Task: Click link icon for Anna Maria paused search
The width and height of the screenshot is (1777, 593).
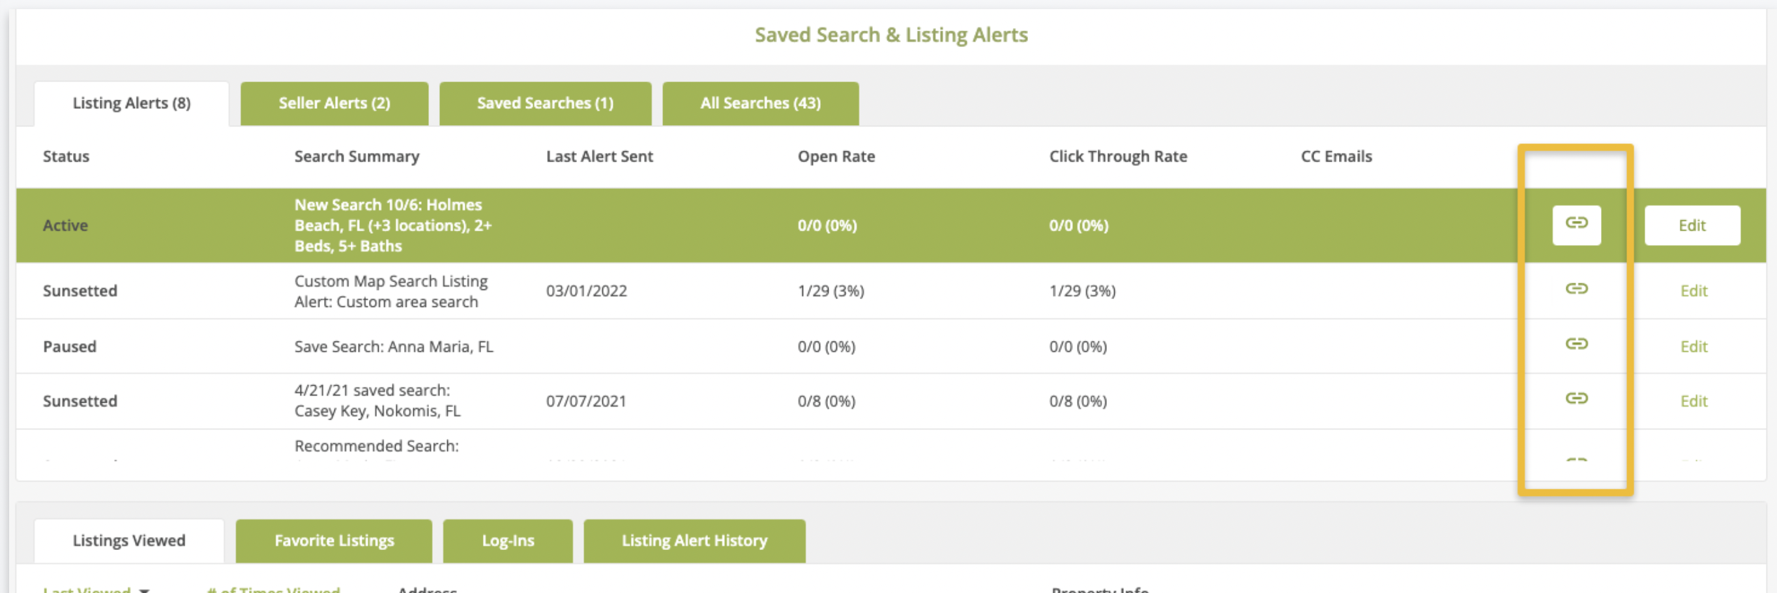Action: pyautogui.click(x=1576, y=344)
